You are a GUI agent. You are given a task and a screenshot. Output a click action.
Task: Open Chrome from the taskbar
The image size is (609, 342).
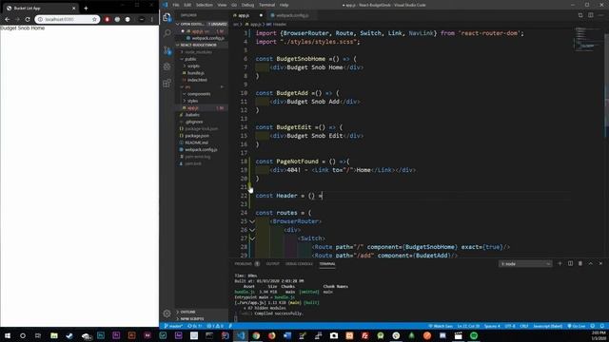pos(256,335)
